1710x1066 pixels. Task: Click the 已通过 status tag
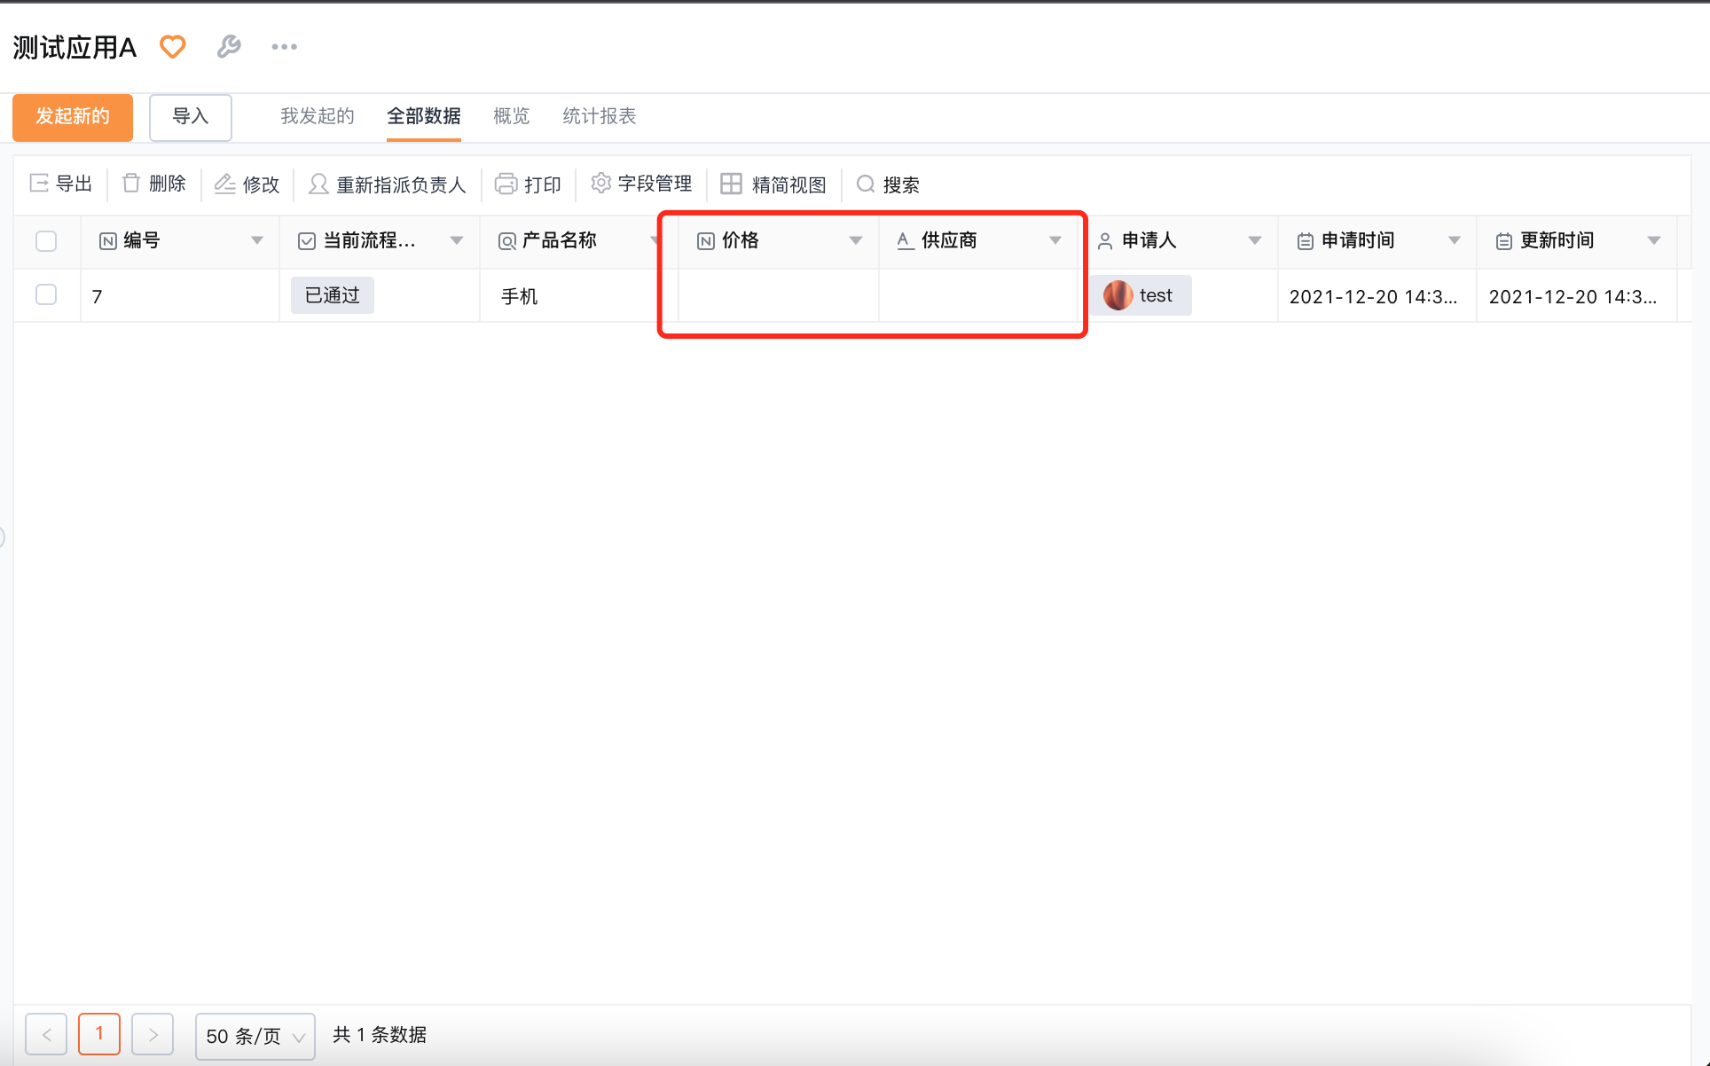pos(333,295)
